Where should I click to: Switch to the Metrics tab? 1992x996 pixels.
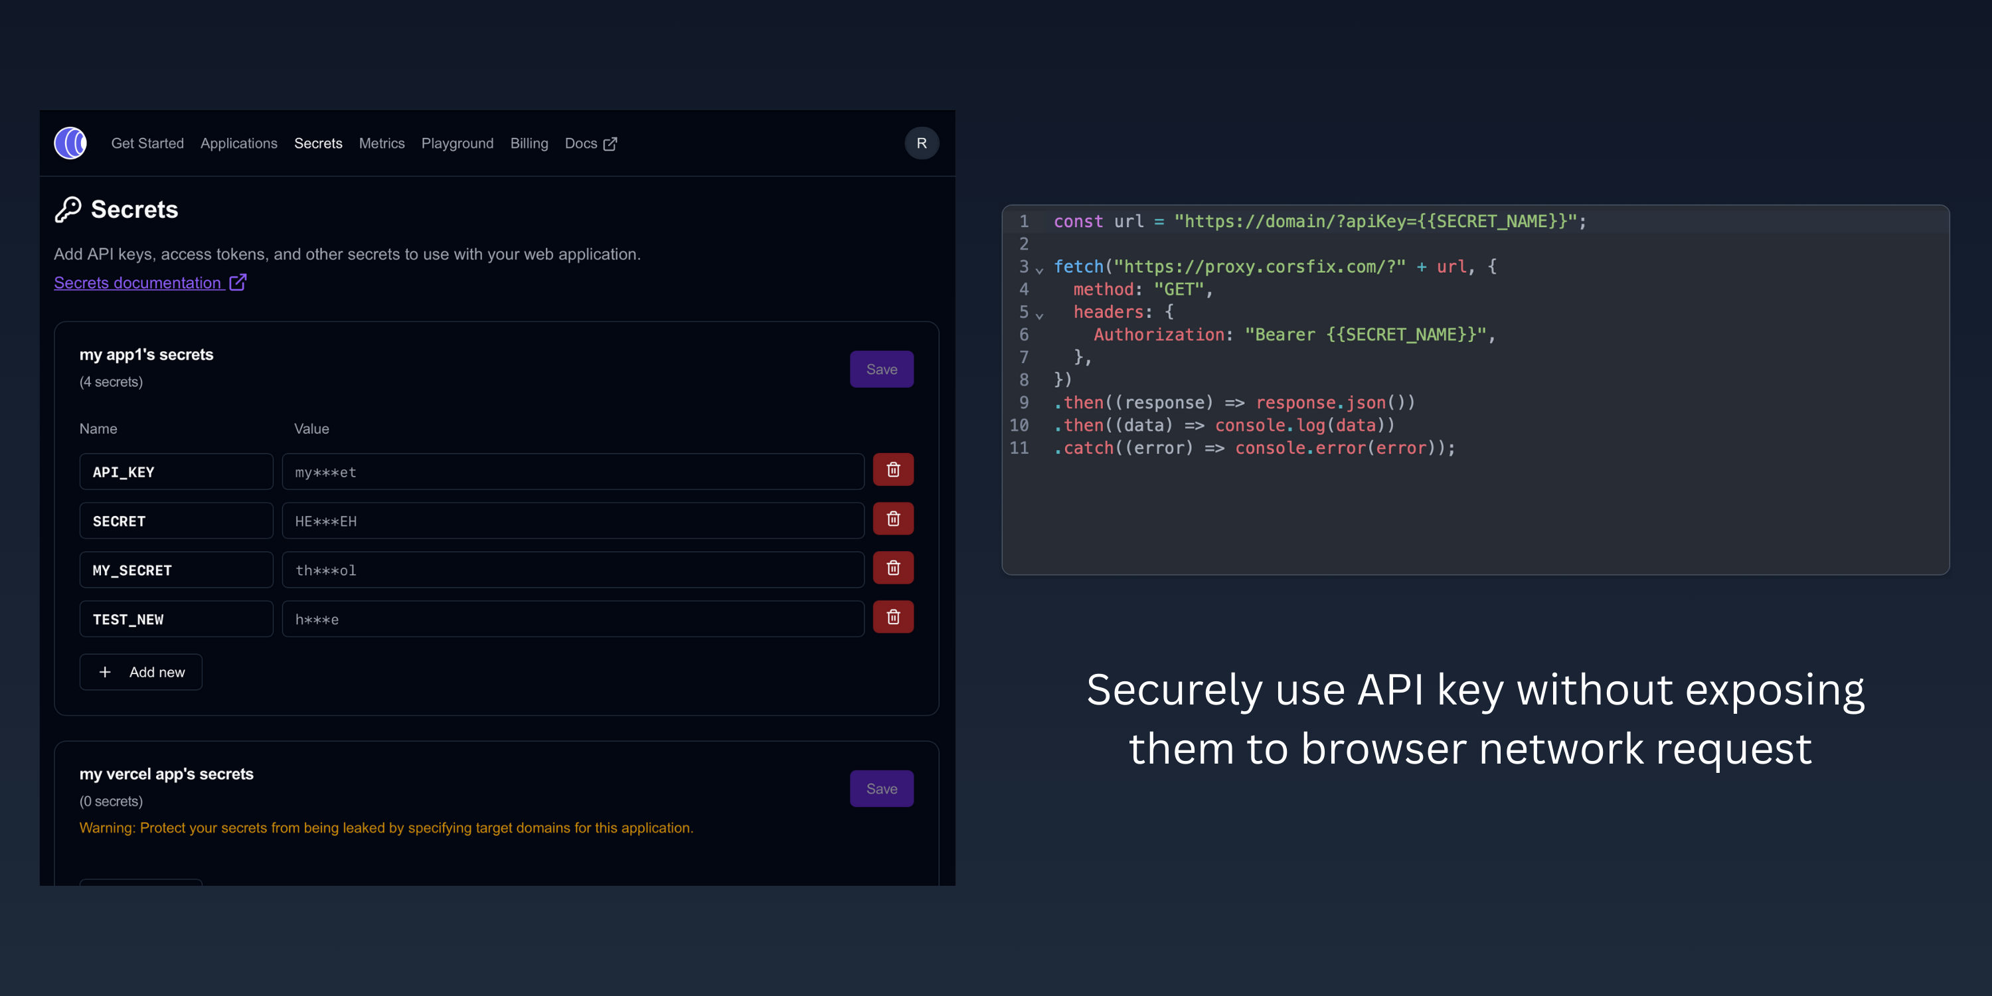coord(381,143)
